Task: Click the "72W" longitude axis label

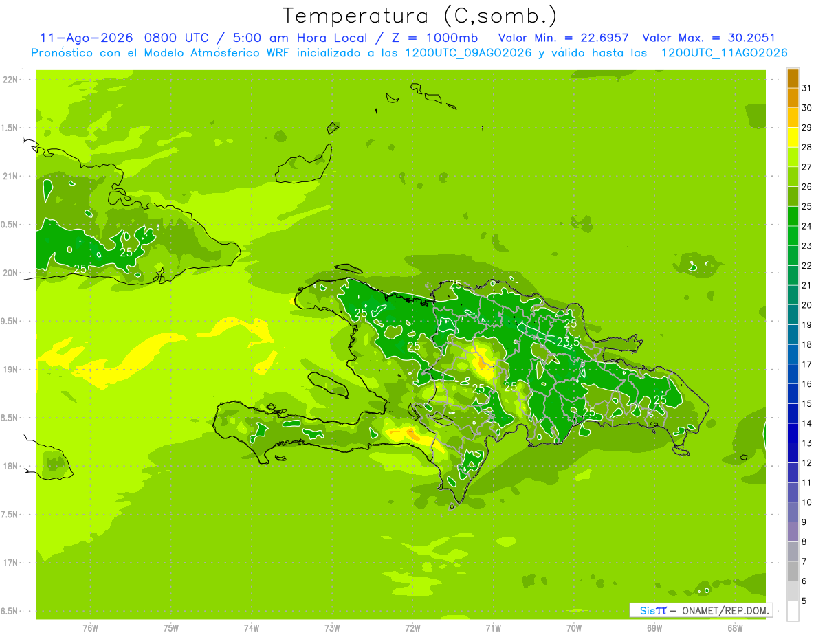Action: point(412,627)
